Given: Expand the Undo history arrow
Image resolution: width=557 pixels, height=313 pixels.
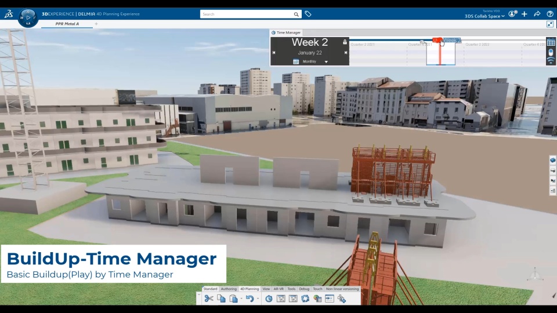Looking at the screenshot, I should 258,299.
